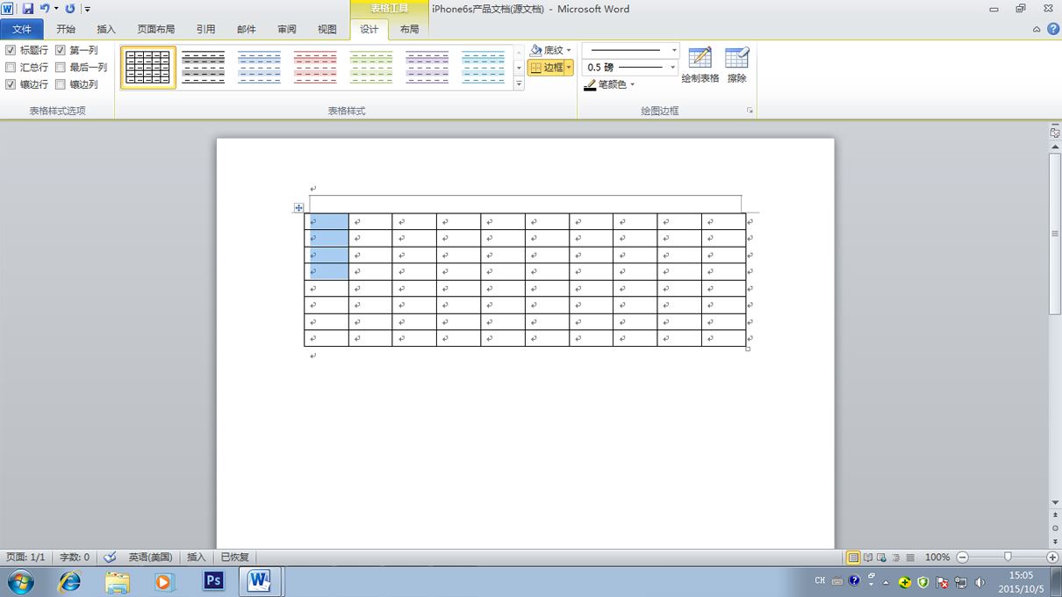Viewport: 1062px width, 597px height.
Task: Switch to the 审阅 tab
Action: point(287,29)
